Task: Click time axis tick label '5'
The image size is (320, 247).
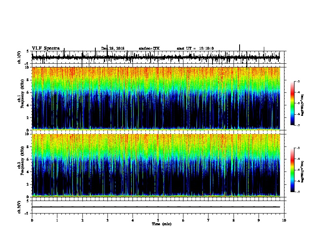Action: 158,220
